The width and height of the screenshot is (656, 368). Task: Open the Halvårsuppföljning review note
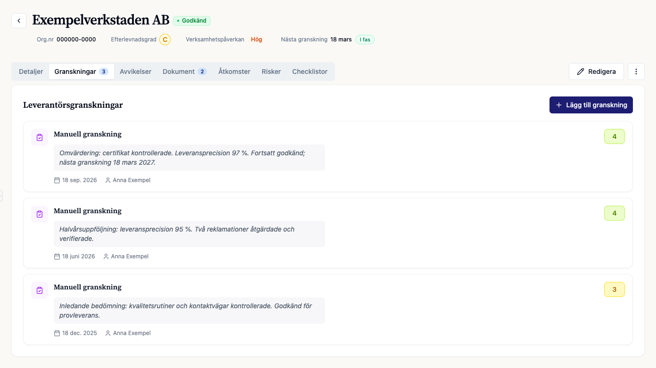[x=189, y=234]
